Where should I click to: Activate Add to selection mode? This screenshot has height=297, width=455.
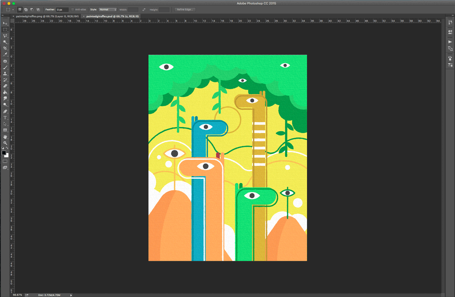pos(25,9)
